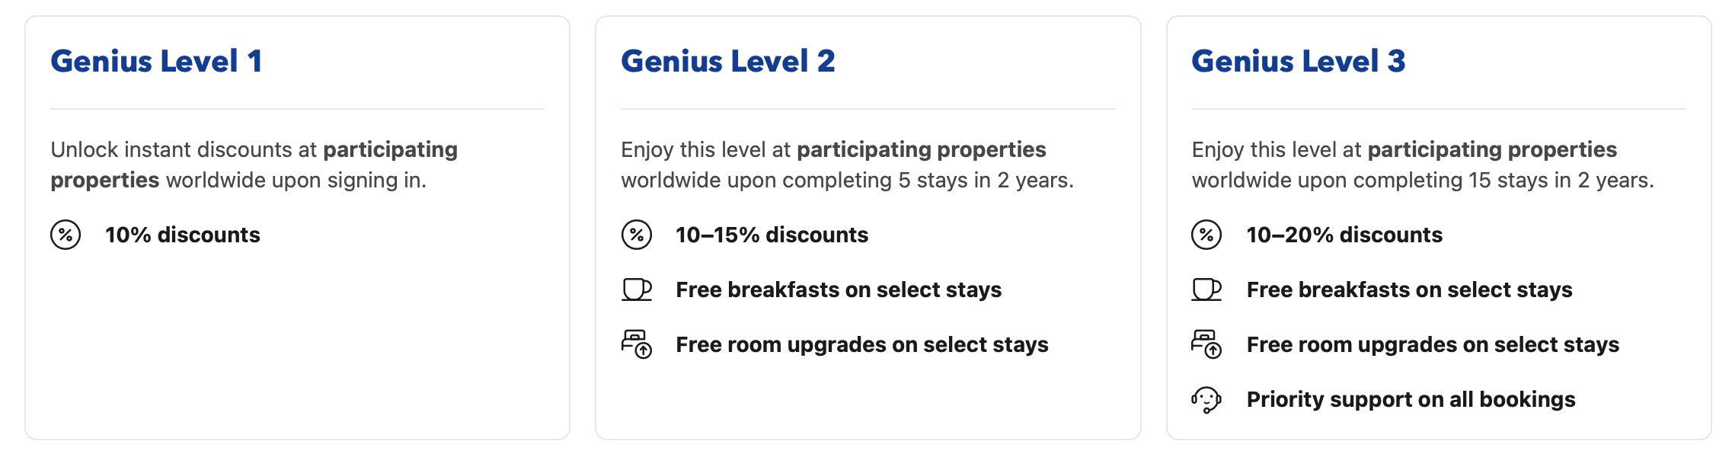Click "Free breakfasts on select stays" in Level 2
The image size is (1732, 451).
(x=839, y=289)
